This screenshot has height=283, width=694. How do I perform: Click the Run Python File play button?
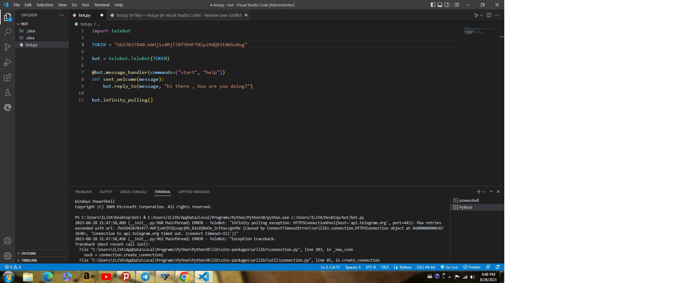tap(476, 15)
